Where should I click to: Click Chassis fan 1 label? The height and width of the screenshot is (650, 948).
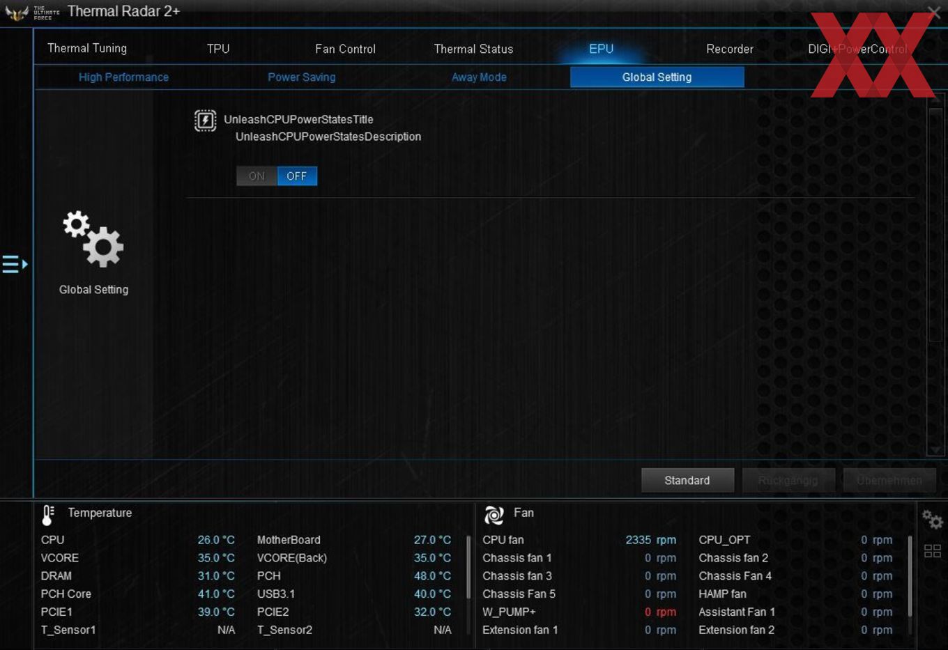(x=517, y=558)
